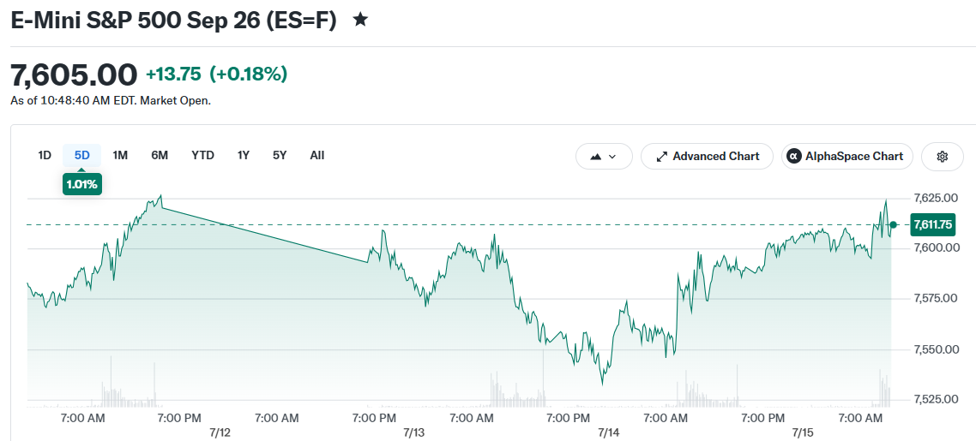Open the AlphaSpace Chart
Image resolution: width=976 pixels, height=441 pixels.
click(x=847, y=157)
